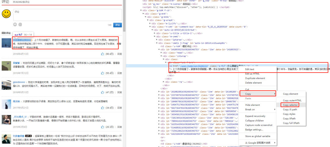Collapse the div class cmmts j-flag node

157,43
